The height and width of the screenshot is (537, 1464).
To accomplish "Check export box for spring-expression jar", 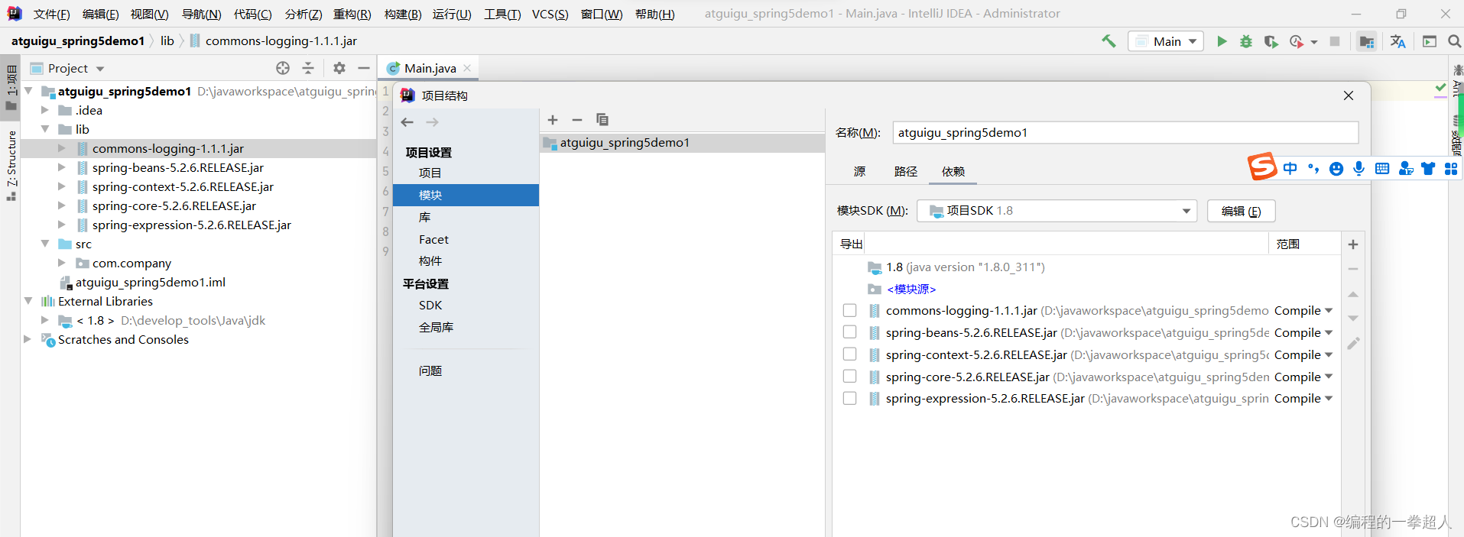I will tap(849, 399).
